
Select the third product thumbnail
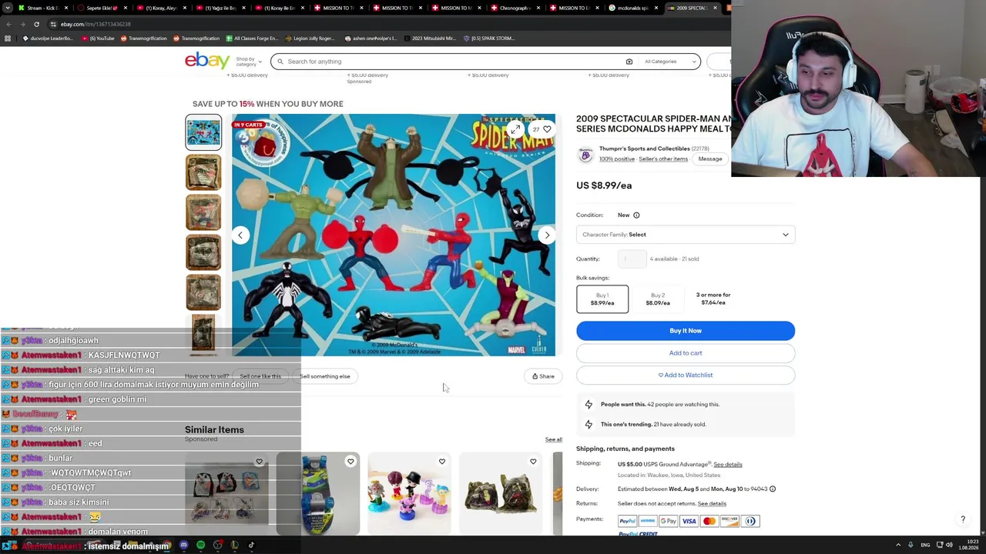[203, 212]
